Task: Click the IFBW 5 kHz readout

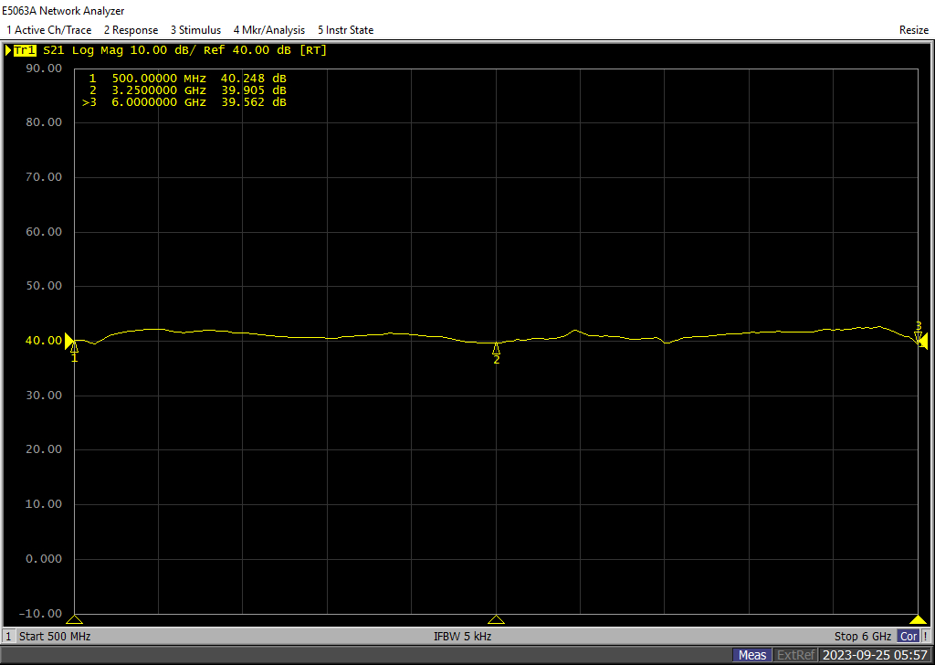Action: 462,636
